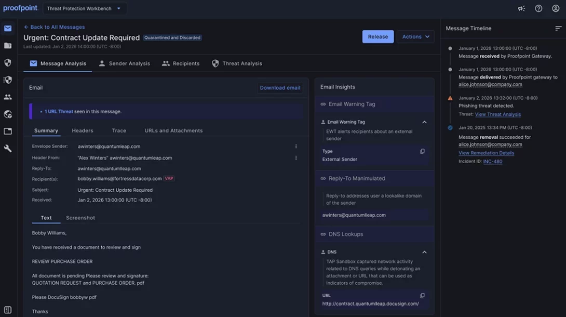Open URLs and Attachments sub-tab
This screenshot has width=566, height=317.
click(173, 131)
